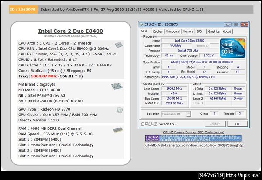Click the Level 2 value 6144 KBytes
Screen dimensions: 262x180
click(x=217, y=98)
